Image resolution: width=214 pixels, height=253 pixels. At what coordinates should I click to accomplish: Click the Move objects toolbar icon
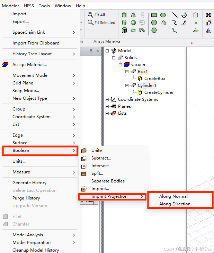coord(208,15)
